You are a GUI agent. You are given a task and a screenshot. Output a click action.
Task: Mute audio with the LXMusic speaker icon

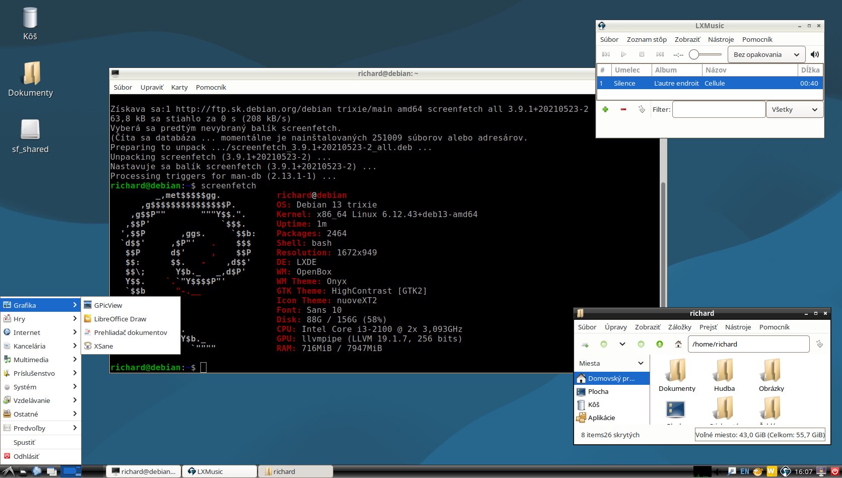point(815,54)
